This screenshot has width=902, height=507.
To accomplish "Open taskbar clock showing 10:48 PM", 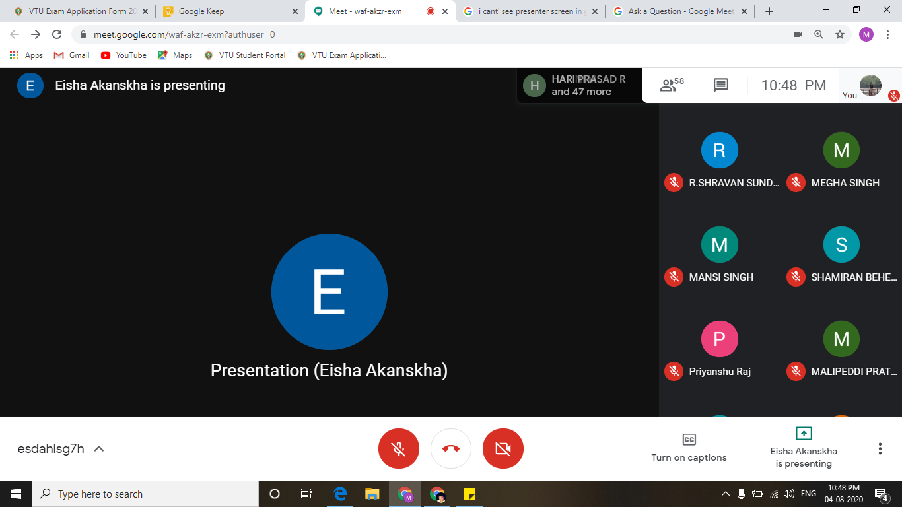I will pos(843,494).
